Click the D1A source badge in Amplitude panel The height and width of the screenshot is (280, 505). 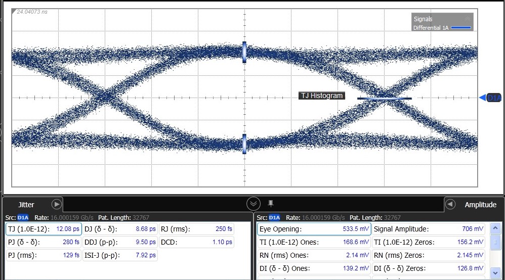[x=274, y=217]
